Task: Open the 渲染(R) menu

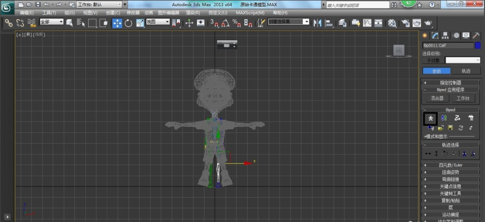Action: point(193,13)
